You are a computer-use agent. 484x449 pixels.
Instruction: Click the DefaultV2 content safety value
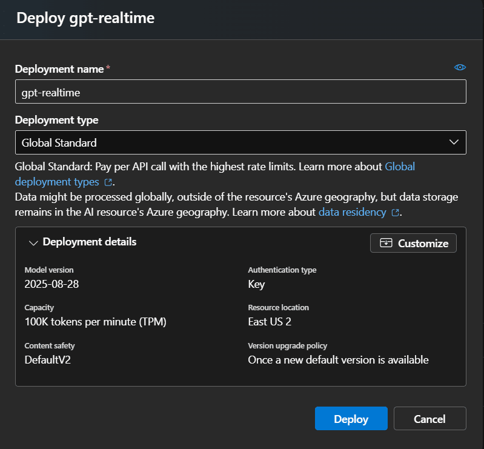47,360
